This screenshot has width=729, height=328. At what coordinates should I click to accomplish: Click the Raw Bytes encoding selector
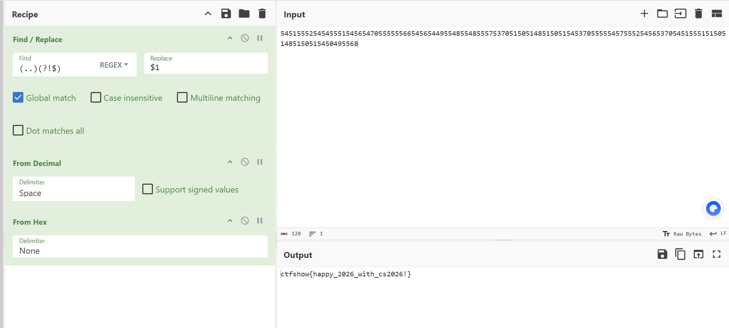[x=682, y=234]
